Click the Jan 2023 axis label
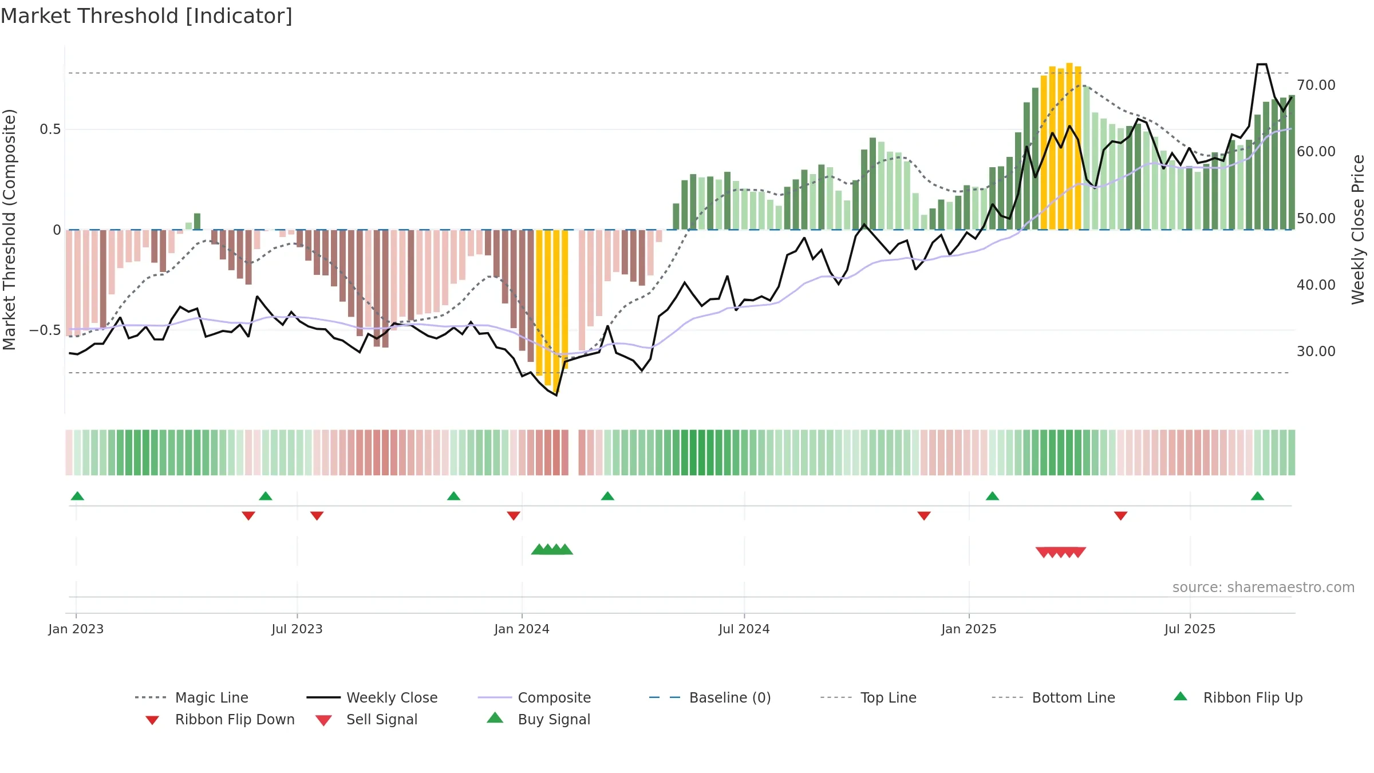 (76, 629)
